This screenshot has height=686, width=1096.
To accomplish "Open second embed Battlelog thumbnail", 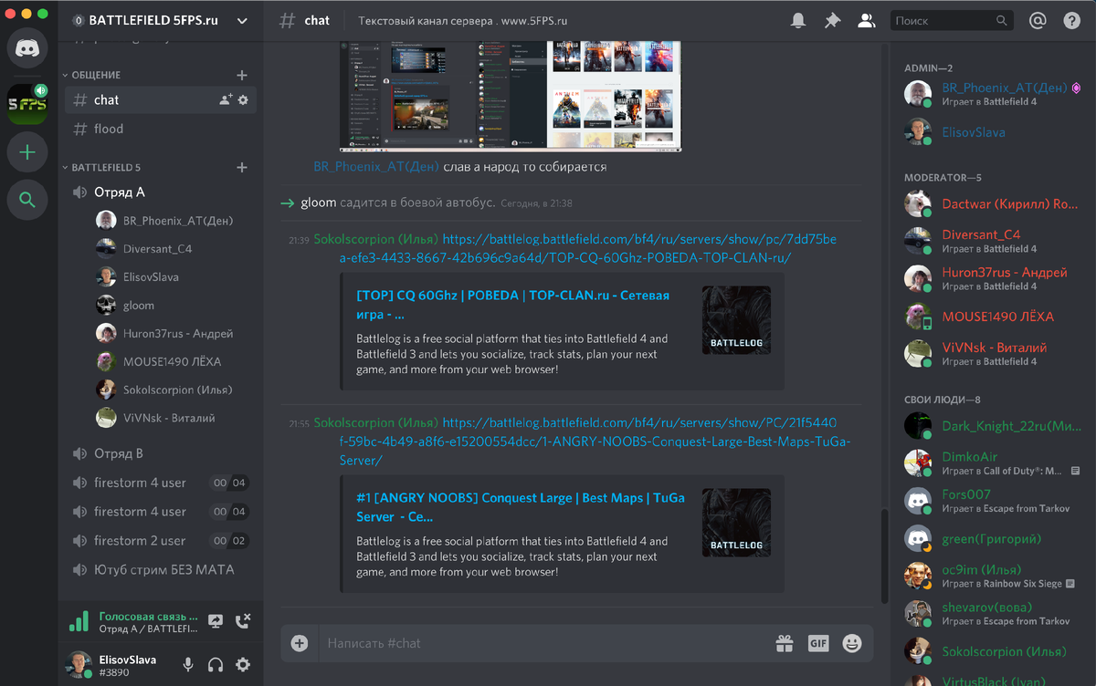I will [736, 523].
